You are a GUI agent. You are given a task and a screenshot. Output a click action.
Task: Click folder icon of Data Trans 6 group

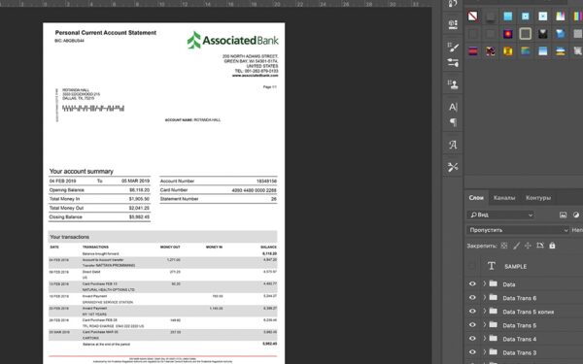click(494, 298)
